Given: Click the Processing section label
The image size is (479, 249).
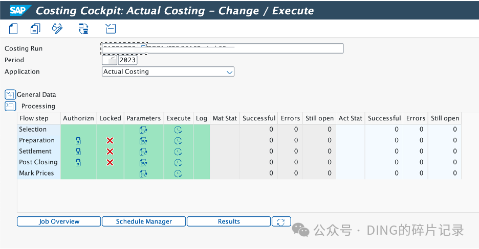Looking at the screenshot, I should [38, 106].
